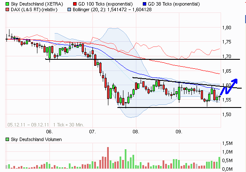Click the blue GD 38 Ticks legend swatch
The width and height of the screenshot is (246, 172).
pyautogui.click(x=145, y=4)
